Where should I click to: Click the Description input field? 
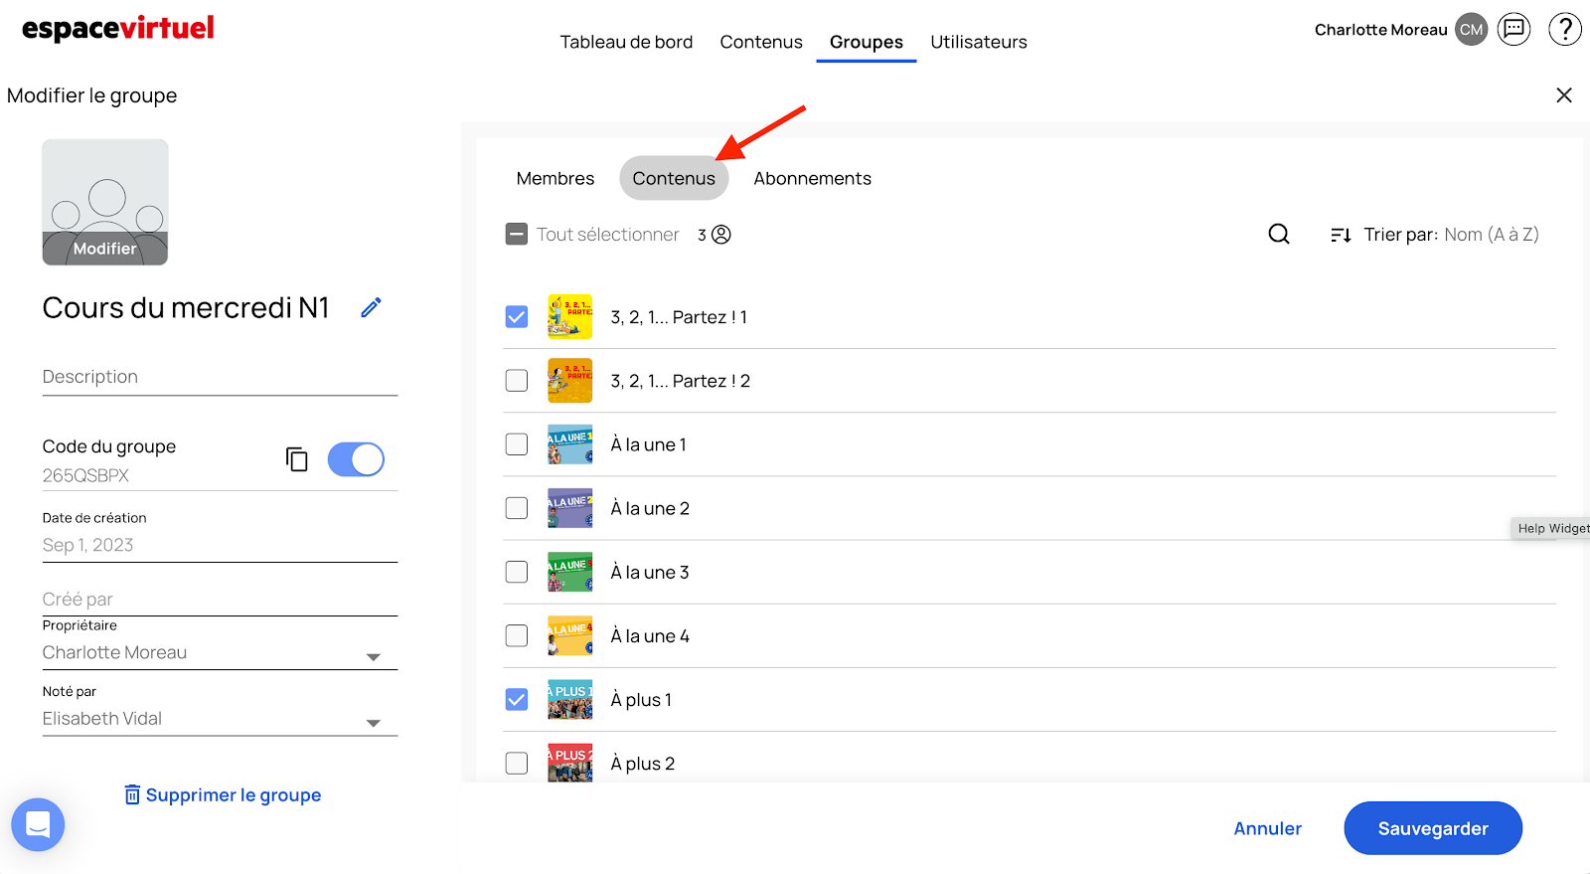tap(220, 378)
